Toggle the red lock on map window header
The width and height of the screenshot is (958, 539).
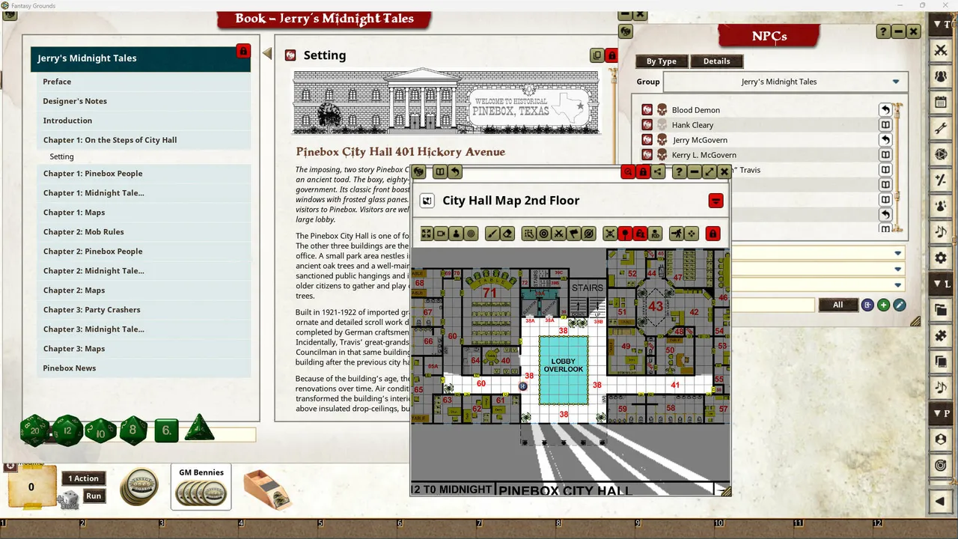[642, 172]
